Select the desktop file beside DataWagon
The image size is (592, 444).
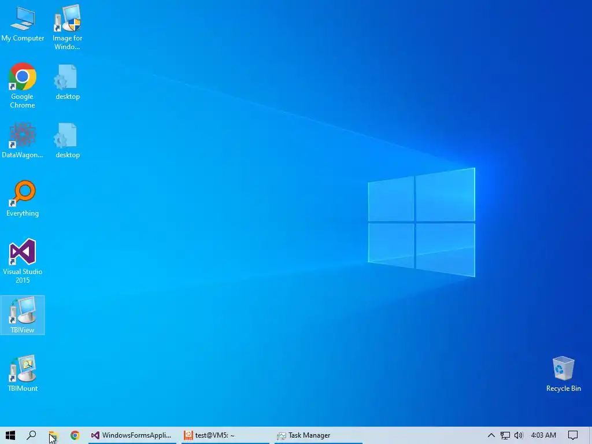coord(67,140)
